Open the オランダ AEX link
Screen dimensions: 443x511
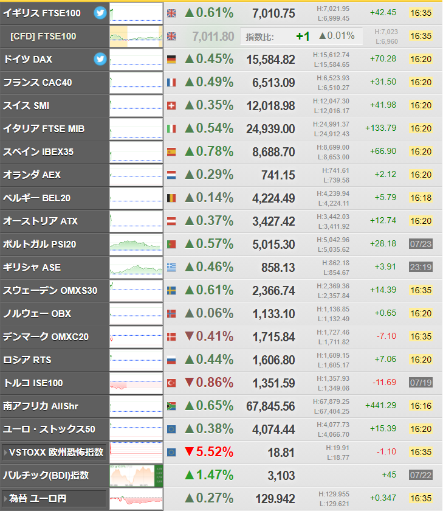pos(32,175)
